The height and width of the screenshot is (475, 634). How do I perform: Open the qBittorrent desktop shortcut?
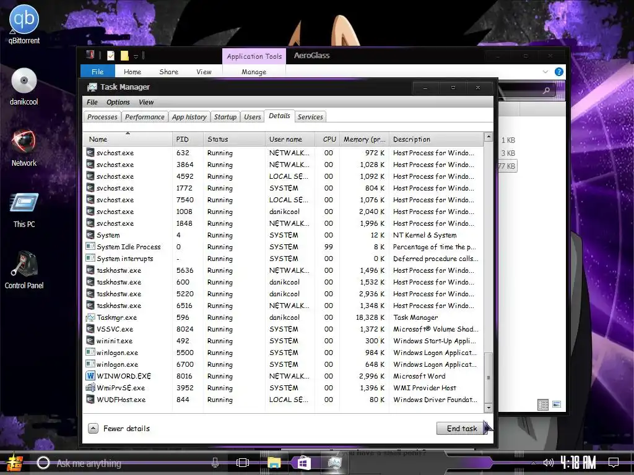[x=24, y=24]
